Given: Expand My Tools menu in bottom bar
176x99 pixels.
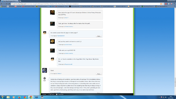Looking at the screenshot, I should (51, 94).
